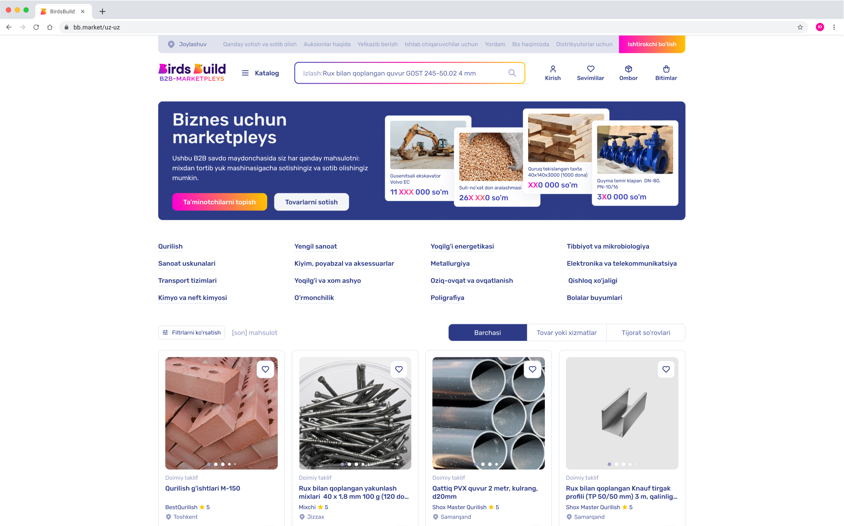Select the Barchasi tab
The height and width of the screenshot is (526, 844).
[x=488, y=333]
